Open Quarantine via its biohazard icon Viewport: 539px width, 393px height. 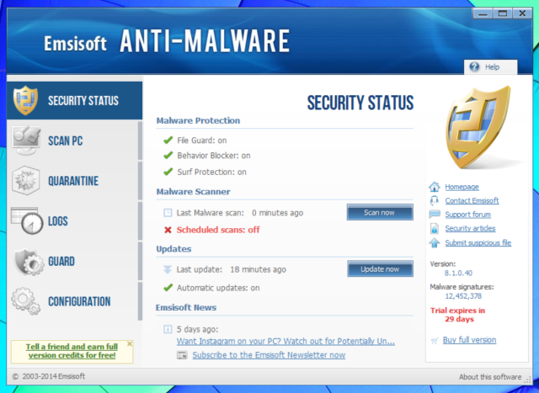pos(26,181)
